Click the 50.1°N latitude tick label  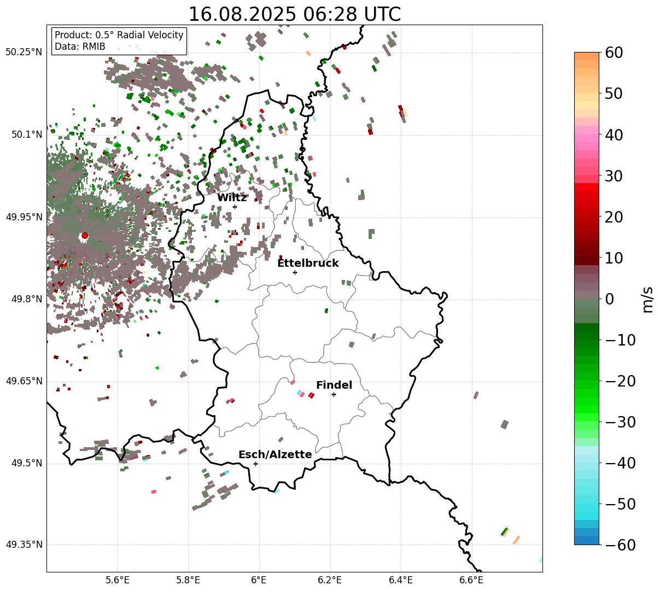26,134
